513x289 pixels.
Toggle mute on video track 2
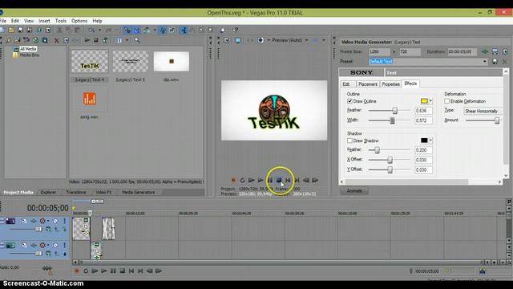[x=55, y=245]
